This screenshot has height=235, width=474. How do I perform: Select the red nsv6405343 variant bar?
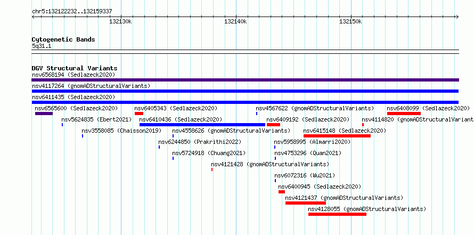tap(139, 114)
